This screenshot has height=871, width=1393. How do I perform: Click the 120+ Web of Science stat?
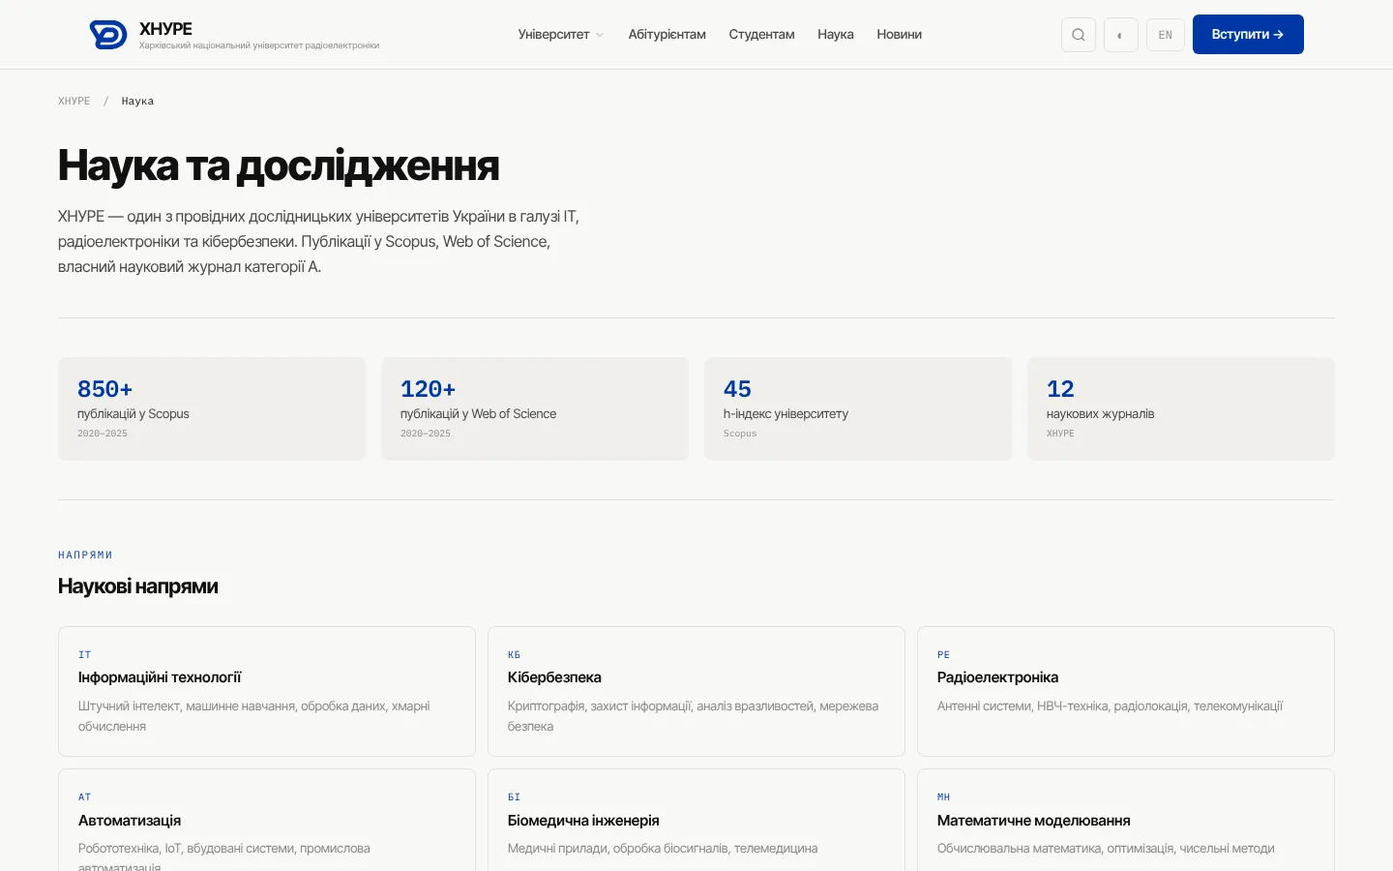535,409
